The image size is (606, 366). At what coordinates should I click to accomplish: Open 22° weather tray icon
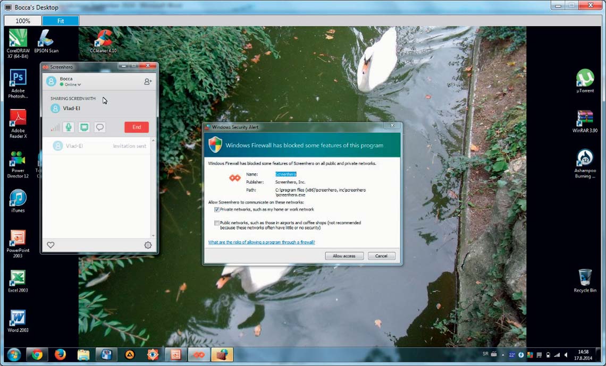(x=512, y=355)
